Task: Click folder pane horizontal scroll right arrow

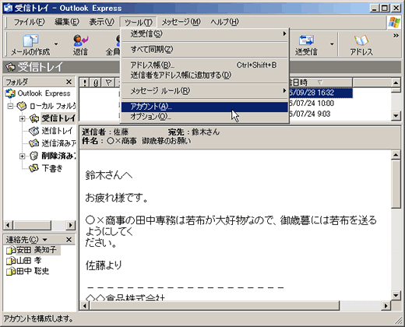Action: coord(71,225)
